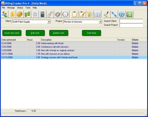Open the Tools menu
Image resolution: width=148 pixels, height=117 pixels.
28,8
